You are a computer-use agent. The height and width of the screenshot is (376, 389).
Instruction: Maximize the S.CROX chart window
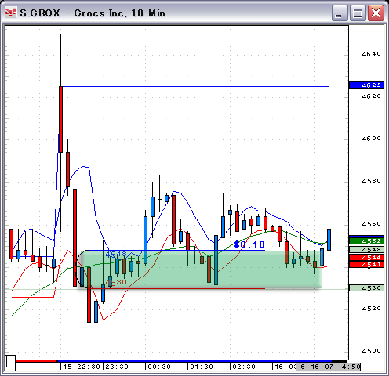tap(358, 13)
